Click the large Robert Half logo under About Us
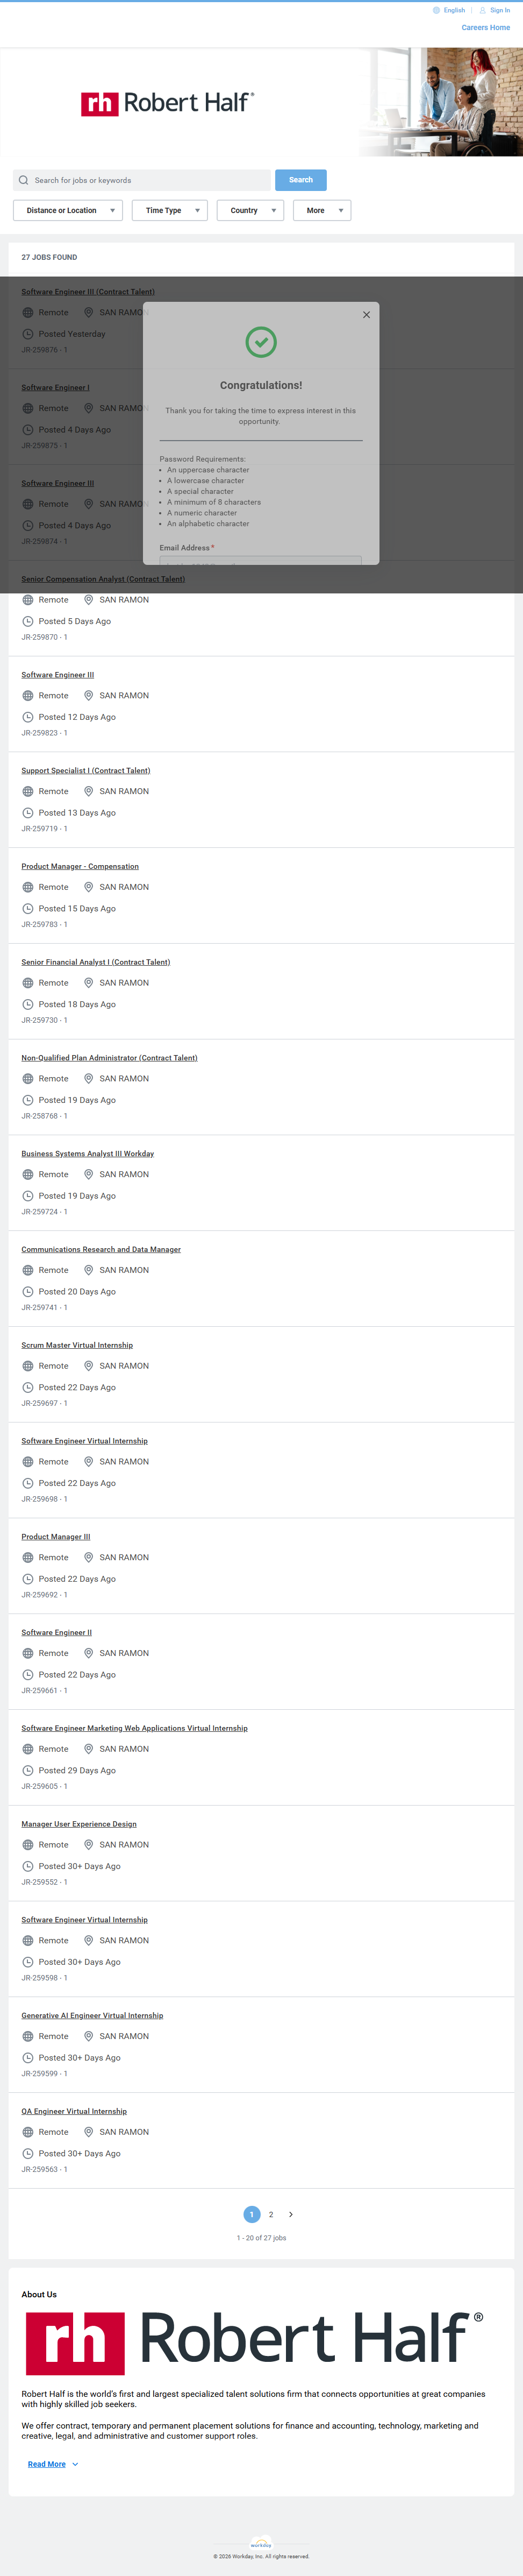523x2576 pixels. click(x=254, y=2343)
